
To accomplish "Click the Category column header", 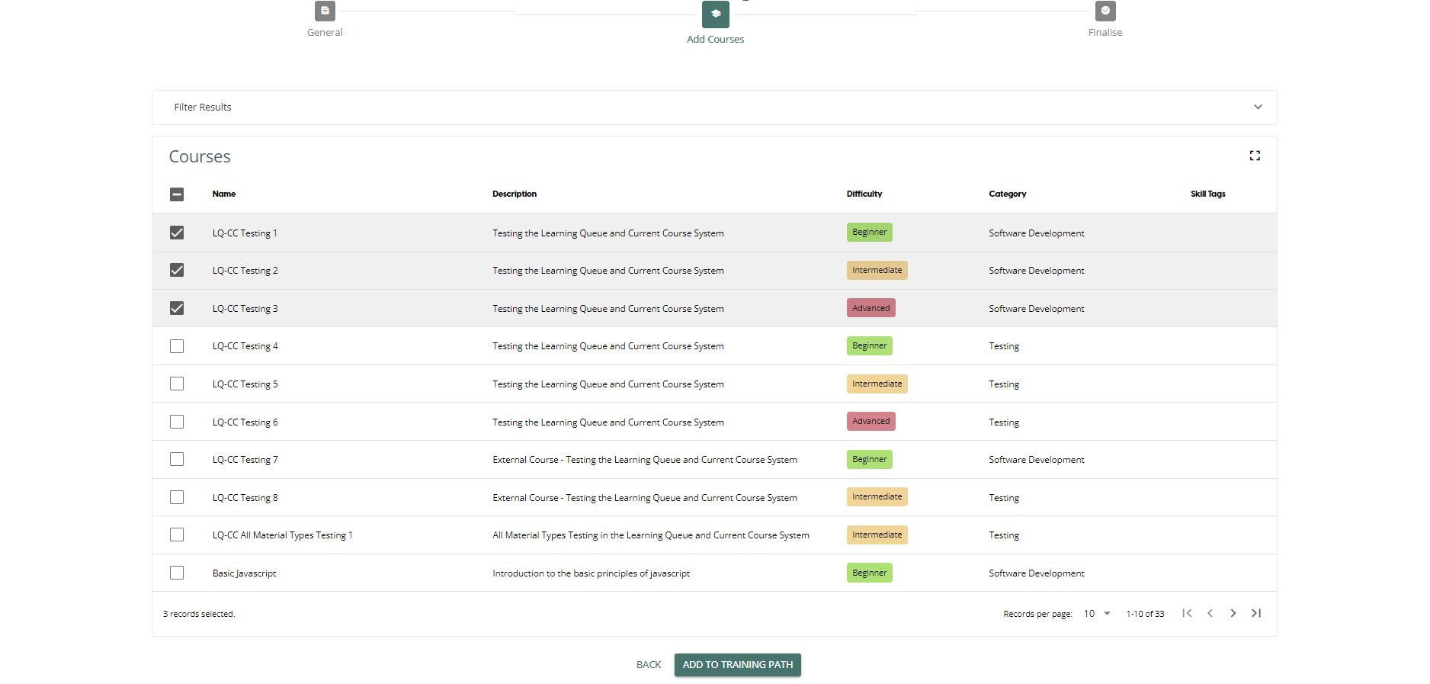I will click(1007, 194).
